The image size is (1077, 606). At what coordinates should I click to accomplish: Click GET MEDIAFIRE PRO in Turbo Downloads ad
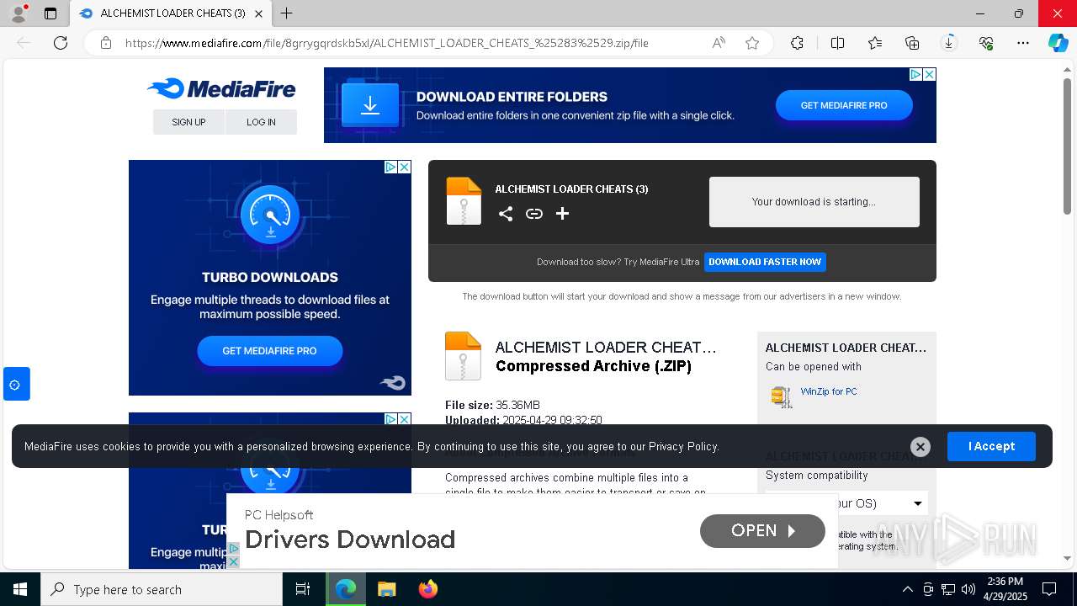(x=269, y=351)
